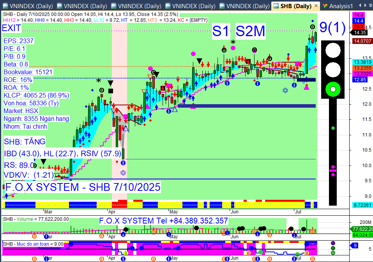Image resolution: width=373 pixels, height=262 pixels.
Task: Click the S2M signal label
Action: [x=250, y=31]
